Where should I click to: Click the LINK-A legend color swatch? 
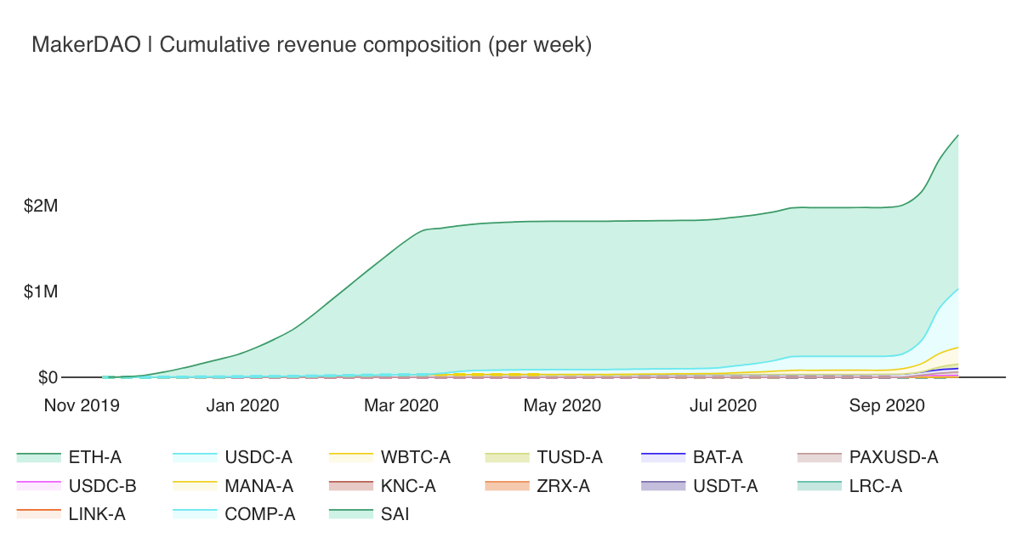click(x=39, y=514)
